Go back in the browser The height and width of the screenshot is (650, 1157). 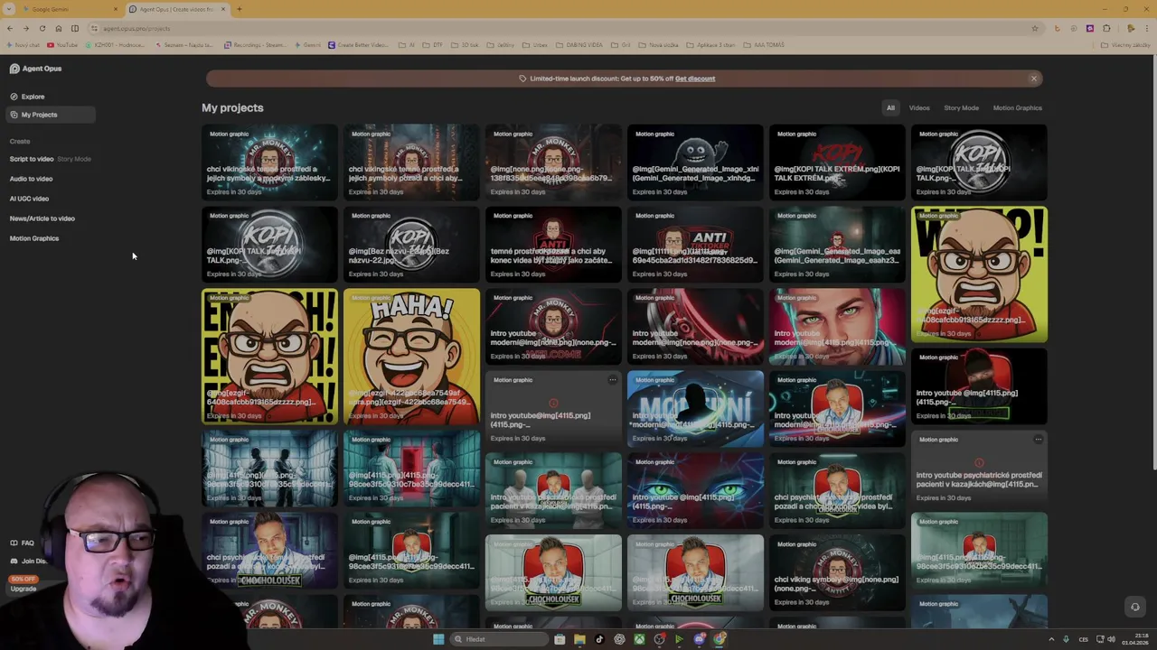(10, 28)
